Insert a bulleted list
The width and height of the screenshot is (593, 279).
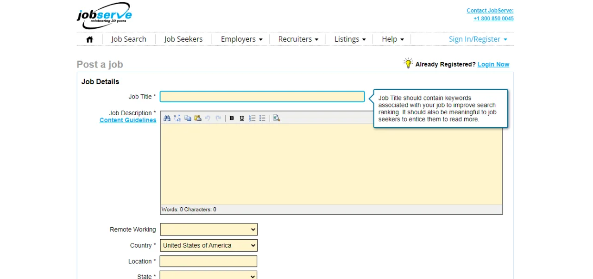[263, 118]
